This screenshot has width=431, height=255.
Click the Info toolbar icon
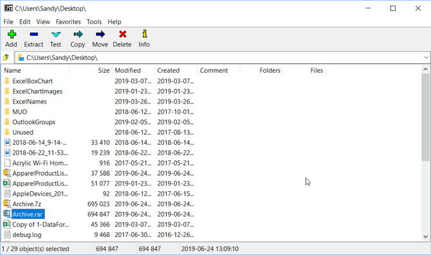144,34
